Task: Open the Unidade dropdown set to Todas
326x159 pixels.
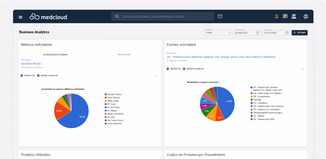Action: click(218, 33)
